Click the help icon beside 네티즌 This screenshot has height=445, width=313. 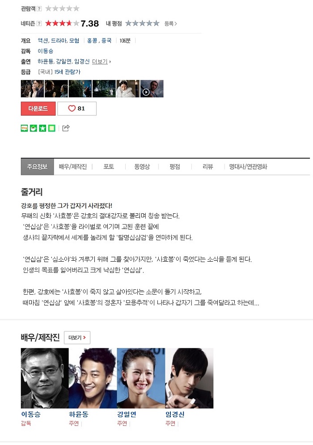coord(39,24)
